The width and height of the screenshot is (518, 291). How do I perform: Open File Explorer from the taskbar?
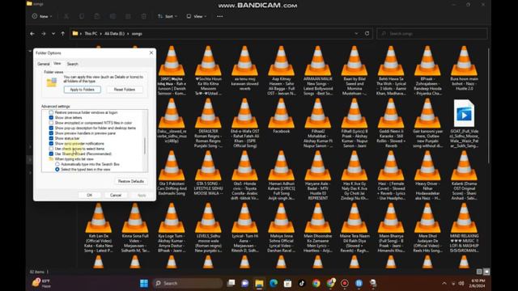(x=259, y=283)
